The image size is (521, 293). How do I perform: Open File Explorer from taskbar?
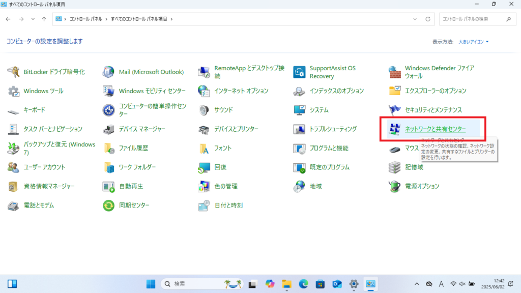[x=286, y=284]
